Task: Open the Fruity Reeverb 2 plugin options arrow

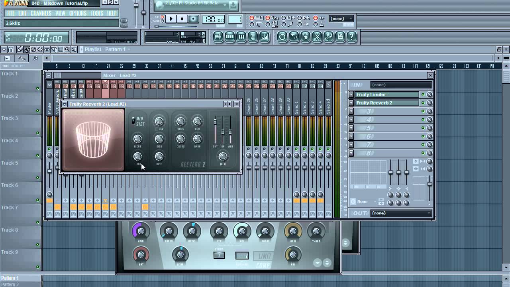Action: [x=65, y=104]
